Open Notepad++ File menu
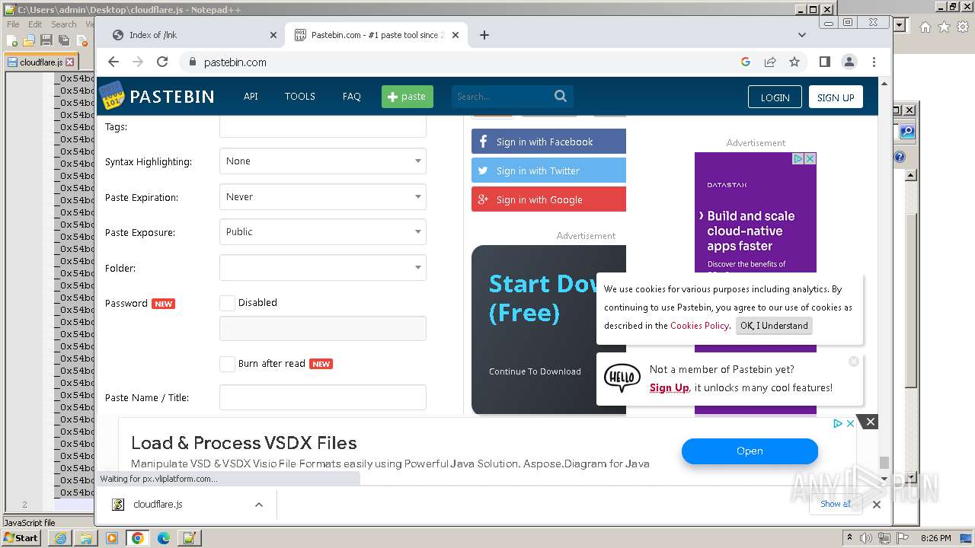 click(x=13, y=24)
